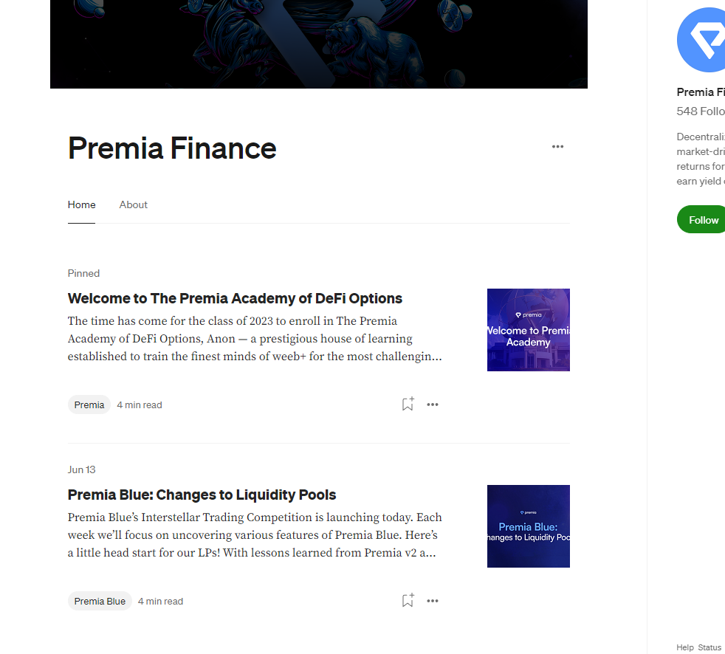Open the Status footer link
725x654 pixels.
coord(709,647)
